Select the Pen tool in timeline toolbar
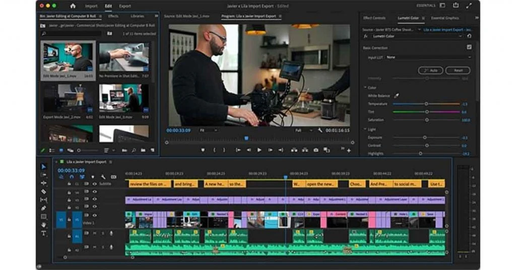The height and width of the screenshot is (270, 516). [43, 208]
